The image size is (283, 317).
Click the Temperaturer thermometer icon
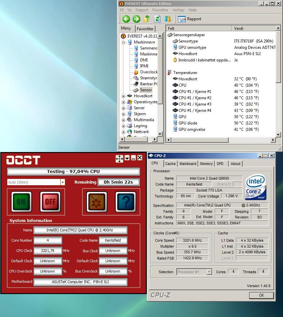point(170,73)
